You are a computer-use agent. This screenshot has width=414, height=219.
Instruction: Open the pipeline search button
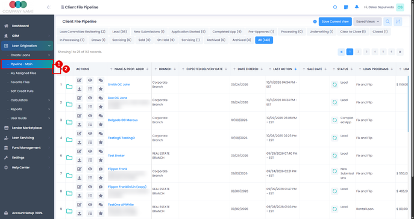pyautogui.click(x=387, y=22)
